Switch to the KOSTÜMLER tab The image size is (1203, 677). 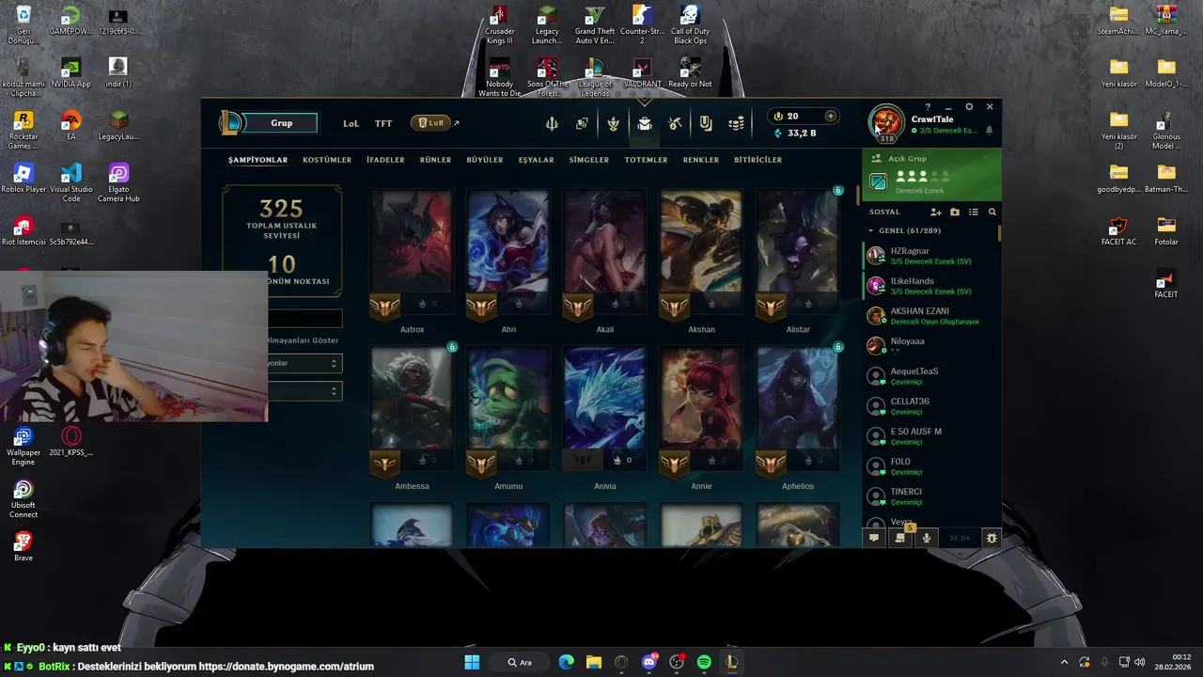(327, 160)
